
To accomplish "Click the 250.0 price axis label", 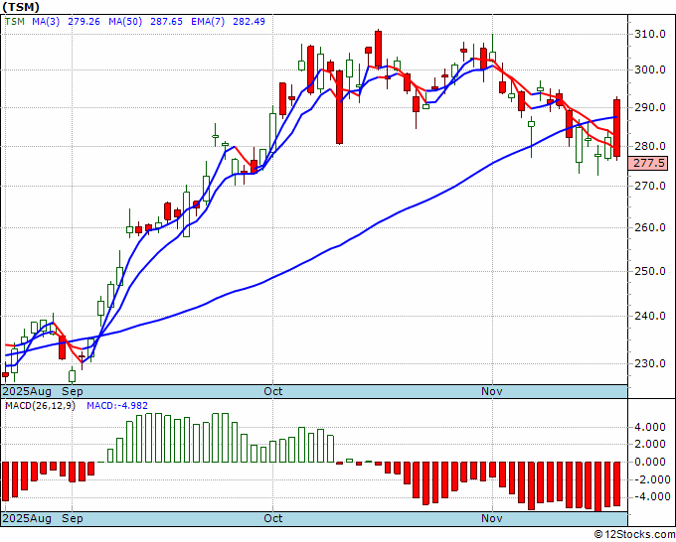I will [x=649, y=271].
